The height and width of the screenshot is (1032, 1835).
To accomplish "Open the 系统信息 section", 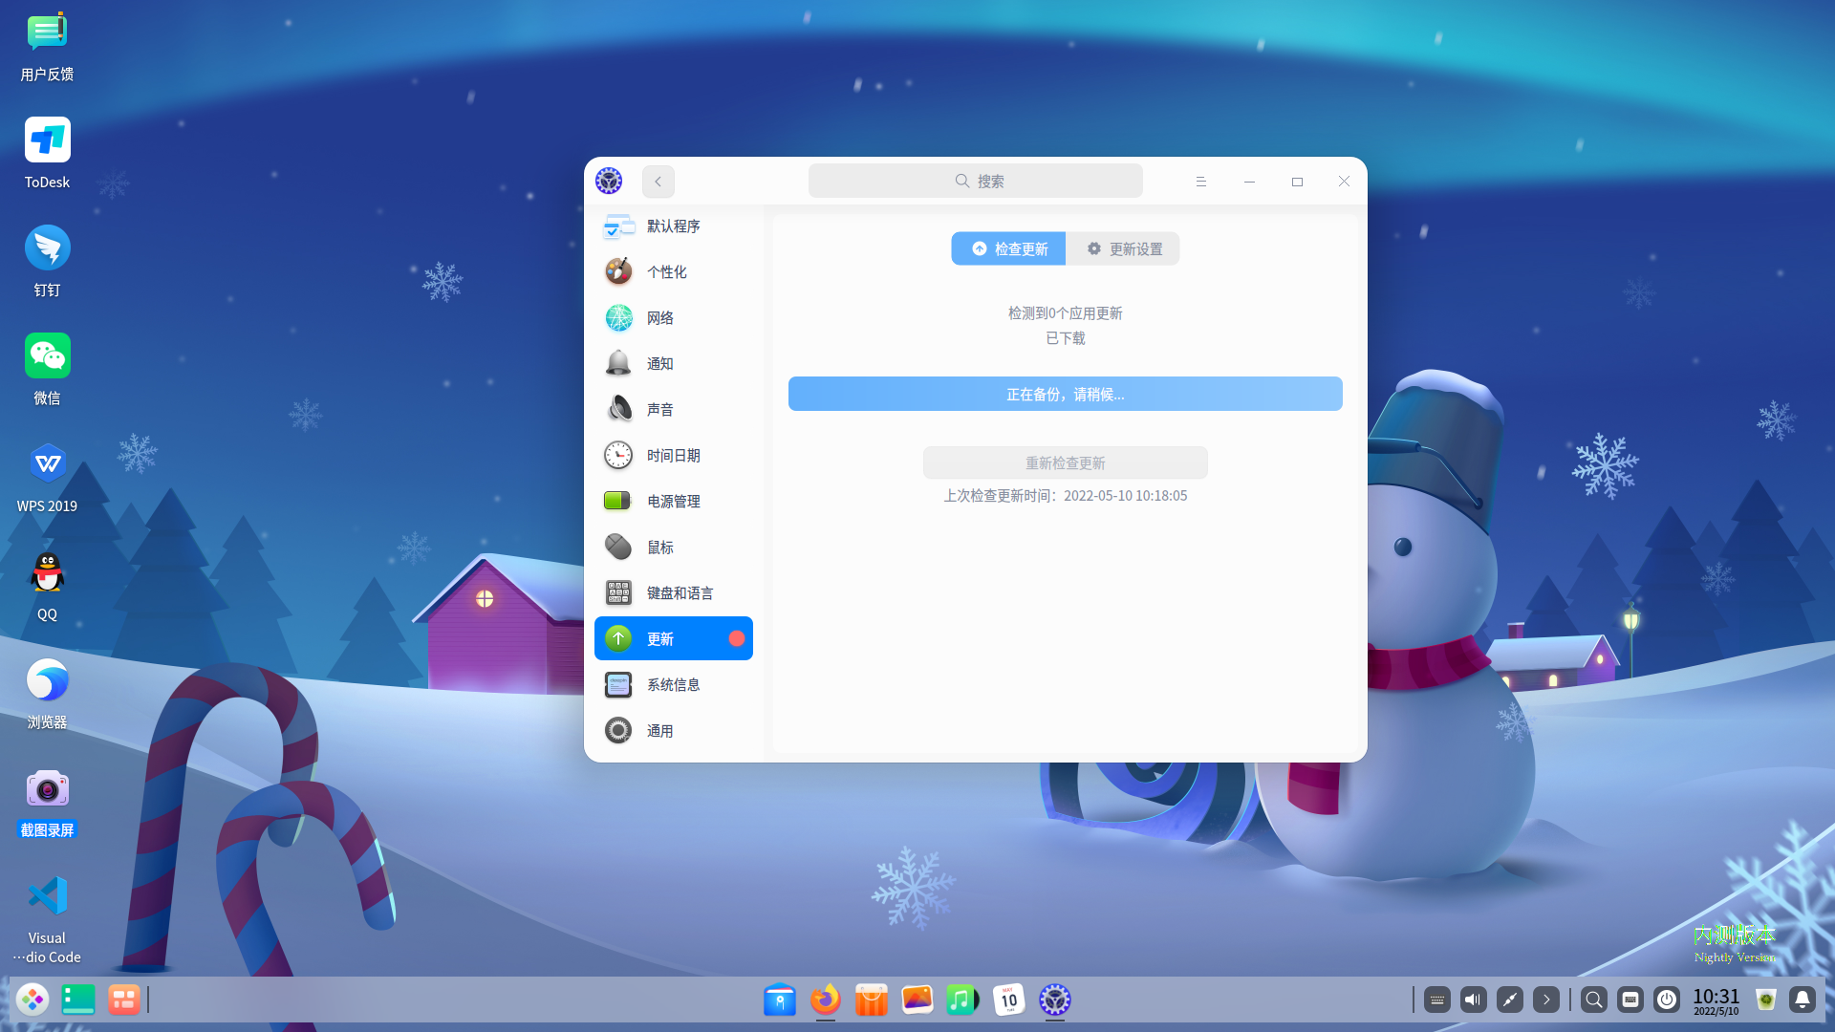I will click(672, 684).
